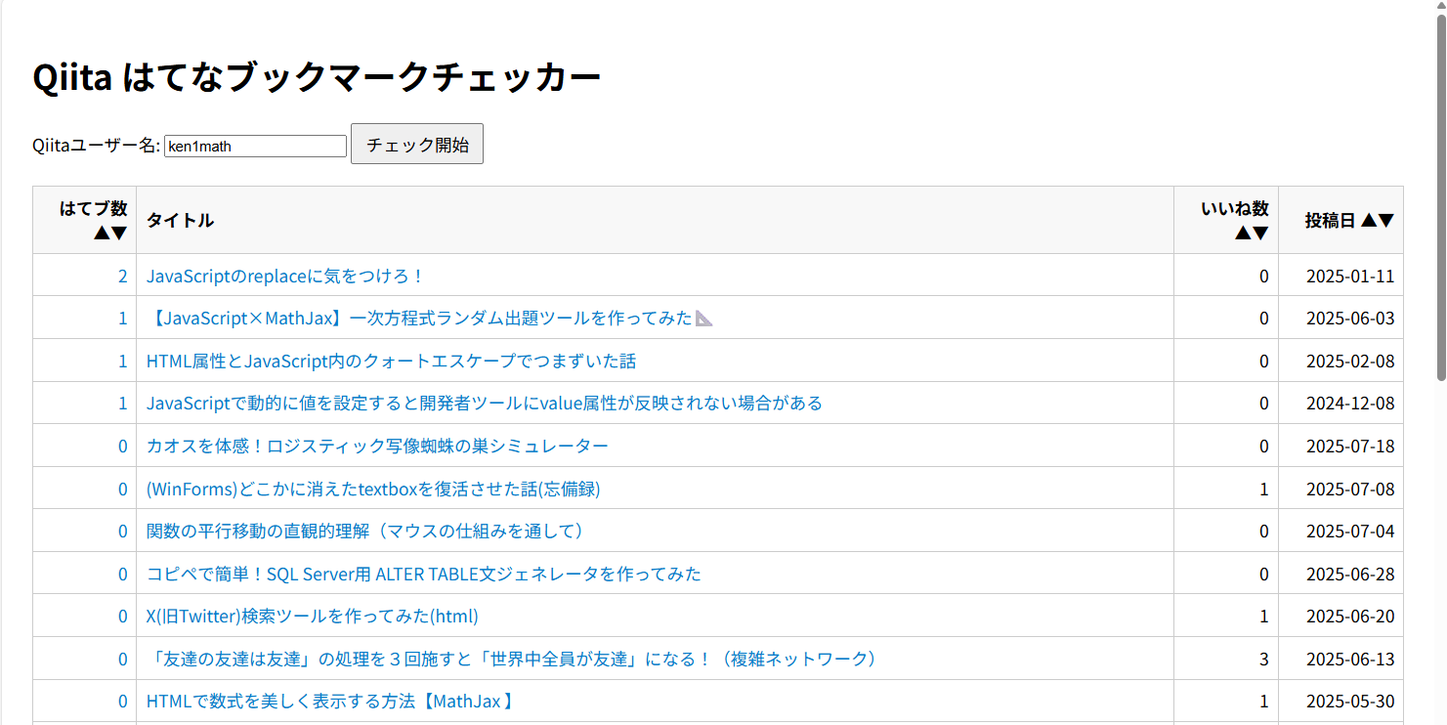This screenshot has width=1447, height=725.
Task: Click the hatena count 0 in the X(旧Twitter) row
Action: point(123,617)
